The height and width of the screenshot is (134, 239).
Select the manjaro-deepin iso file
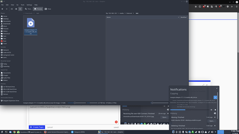click(30, 26)
